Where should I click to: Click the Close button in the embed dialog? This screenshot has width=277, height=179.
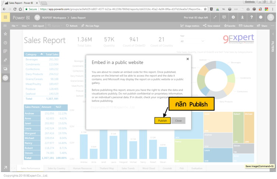(178, 121)
